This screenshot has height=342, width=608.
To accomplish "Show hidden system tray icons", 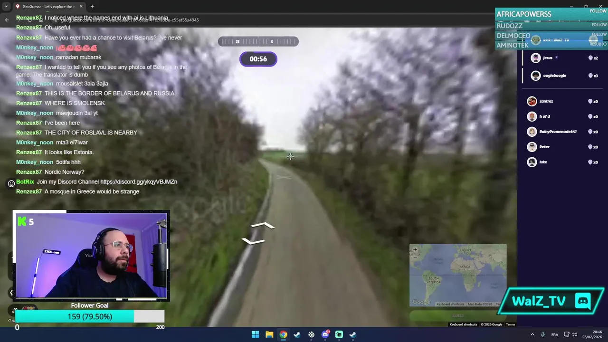I will click(x=532, y=334).
